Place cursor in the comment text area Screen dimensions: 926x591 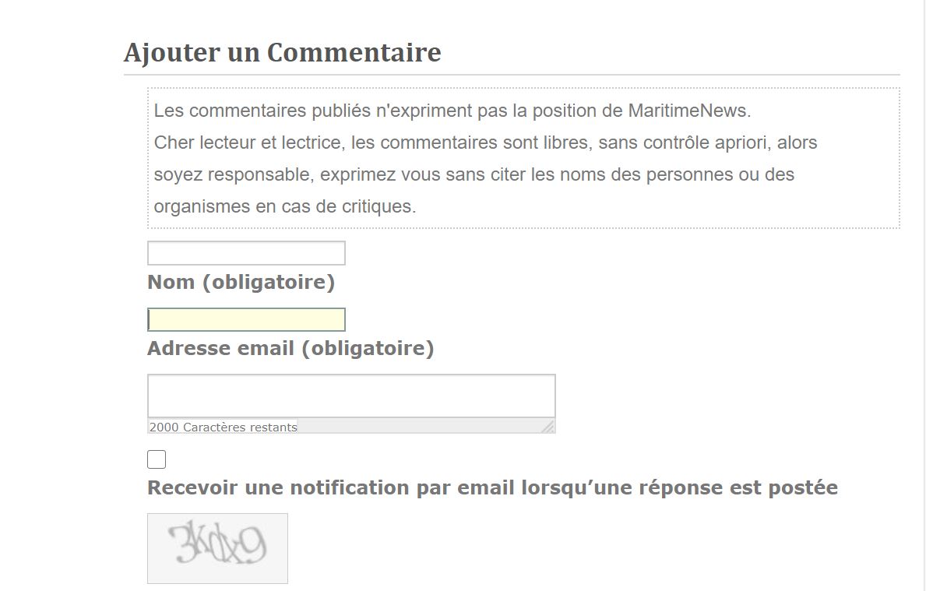click(x=351, y=396)
